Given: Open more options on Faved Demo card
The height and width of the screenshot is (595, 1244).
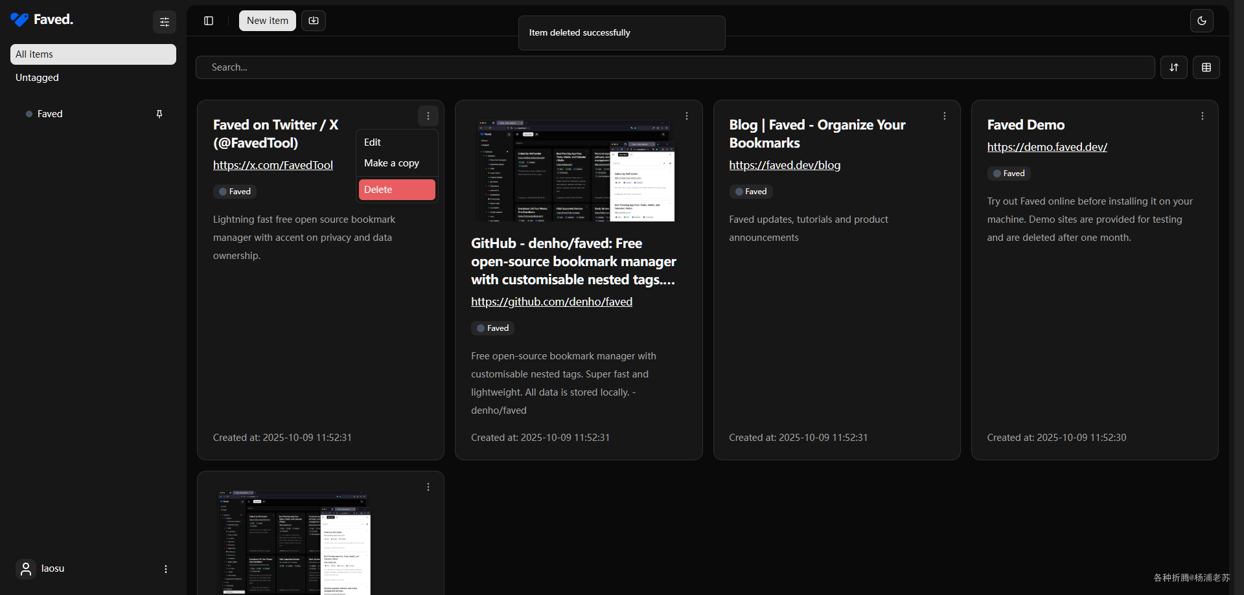Looking at the screenshot, I should (1203, 116).
